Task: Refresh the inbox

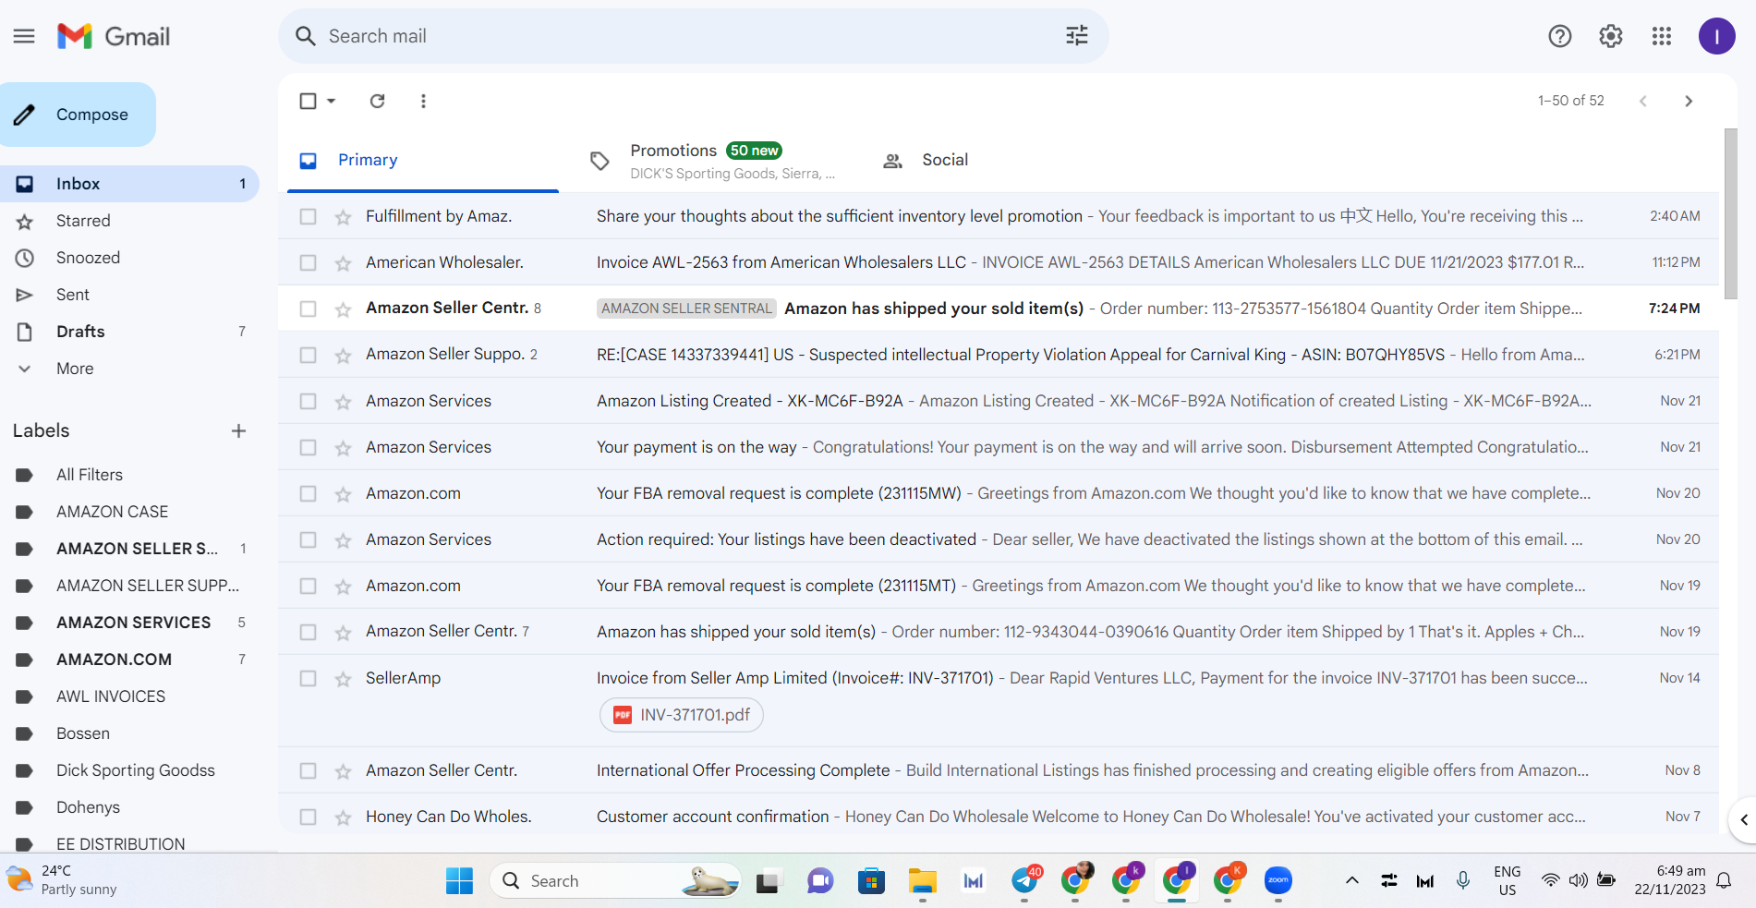Action: [377, 101]
